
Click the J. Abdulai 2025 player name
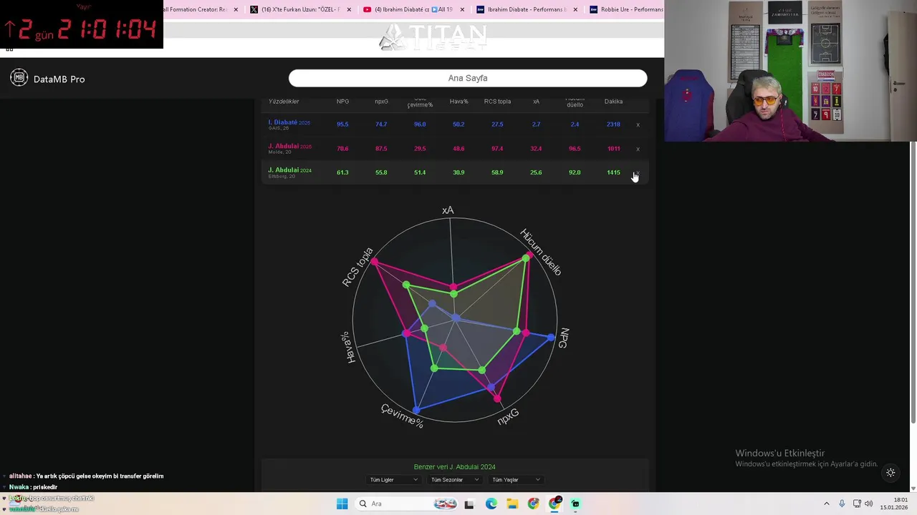[x=290, y=146]
